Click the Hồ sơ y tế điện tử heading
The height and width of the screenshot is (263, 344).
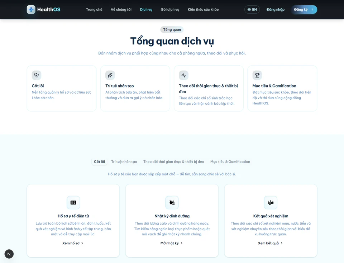73,216
